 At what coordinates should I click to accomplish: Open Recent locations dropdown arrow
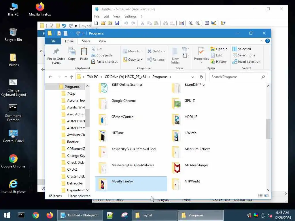(66, 77)
